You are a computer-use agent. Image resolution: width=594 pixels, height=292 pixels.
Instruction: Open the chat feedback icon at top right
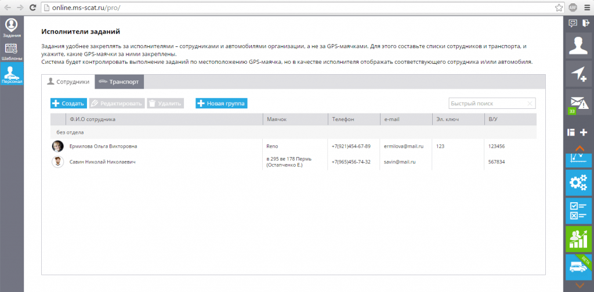point(573,23)
